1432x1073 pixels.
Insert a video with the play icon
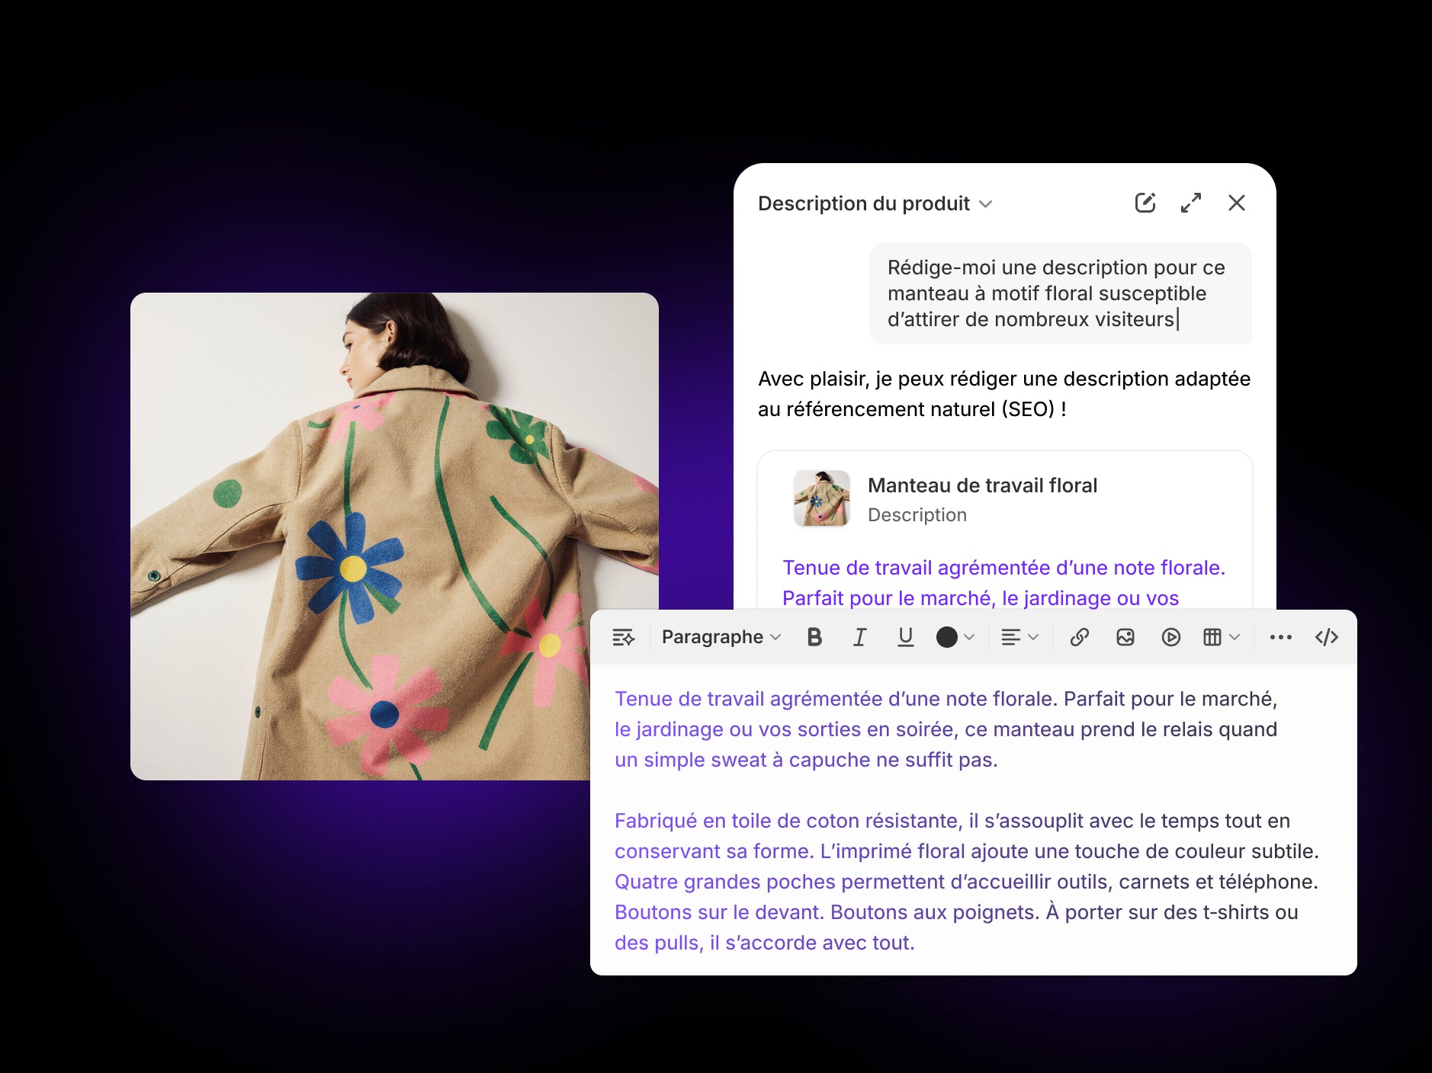[x=1171, y=637]
